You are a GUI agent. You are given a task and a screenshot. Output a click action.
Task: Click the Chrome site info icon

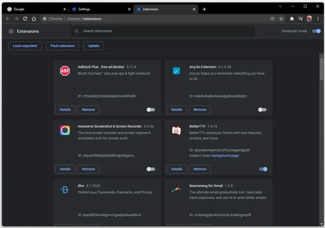(x=44, y=19)
